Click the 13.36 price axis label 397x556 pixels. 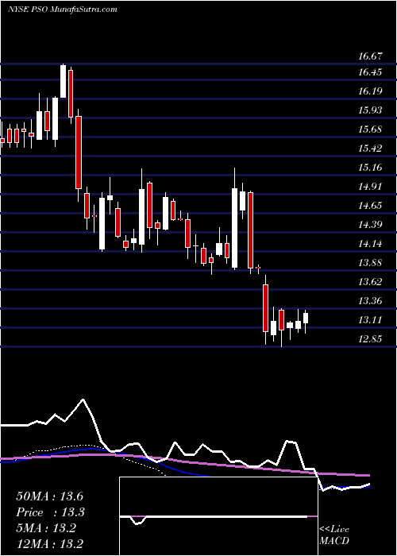(370, 301)
